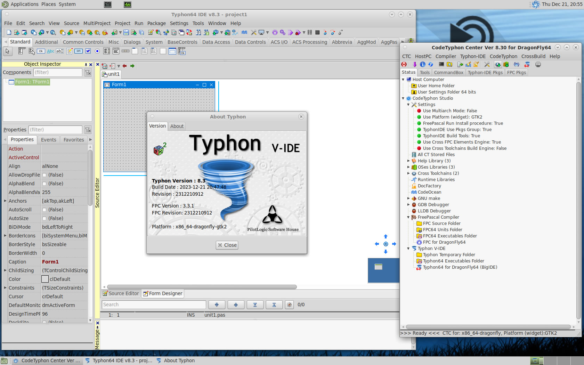The height and width of the screenshot is (365, 584).
Task: Click the search next down-arrow button
Action: (217, 305)
